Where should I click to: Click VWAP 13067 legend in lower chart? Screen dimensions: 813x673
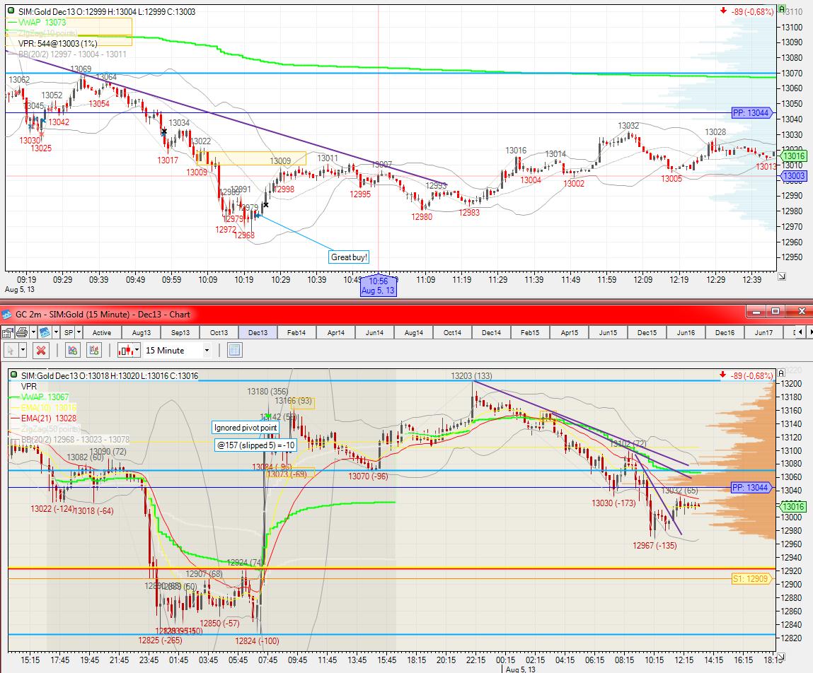pos(39,397)
